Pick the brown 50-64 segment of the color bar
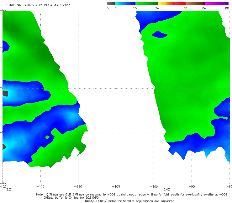 coord(195,4)
